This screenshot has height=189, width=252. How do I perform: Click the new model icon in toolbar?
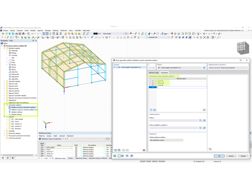[3, 34]
